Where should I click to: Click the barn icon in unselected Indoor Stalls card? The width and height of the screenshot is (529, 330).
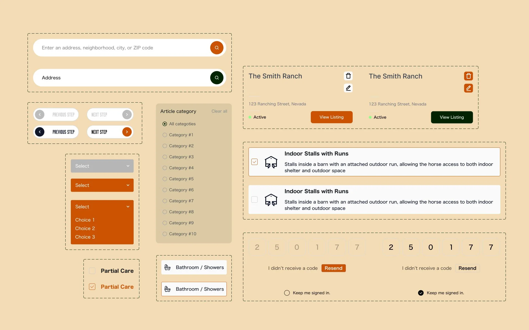[271, 200]
